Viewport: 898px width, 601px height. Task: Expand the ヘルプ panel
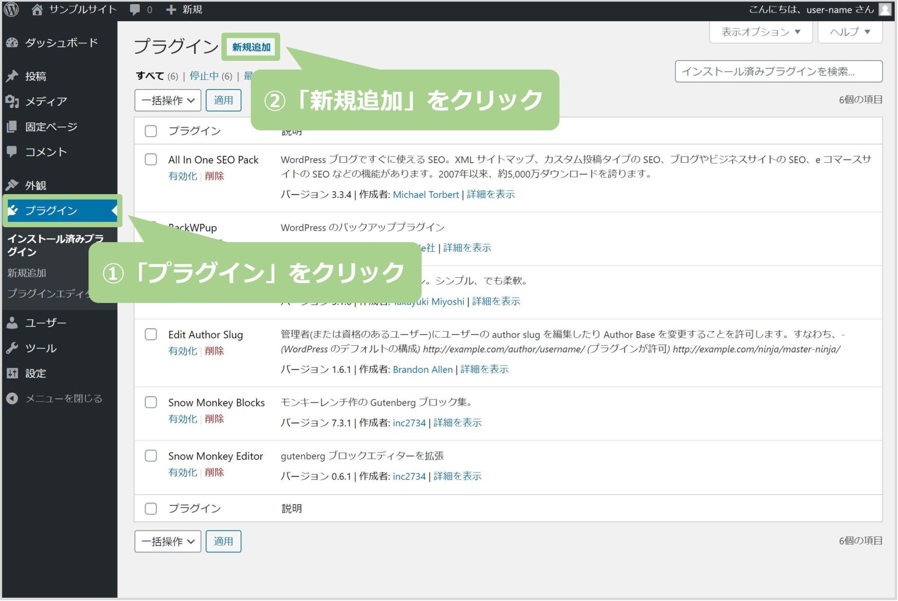coord(849,32)
